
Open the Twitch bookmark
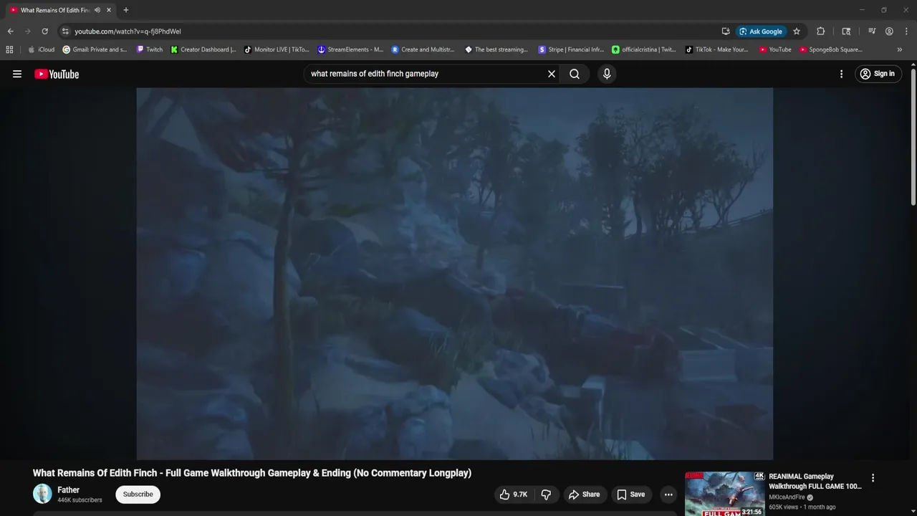[150, 49]
